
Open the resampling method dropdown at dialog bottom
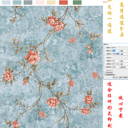(120, 77)
